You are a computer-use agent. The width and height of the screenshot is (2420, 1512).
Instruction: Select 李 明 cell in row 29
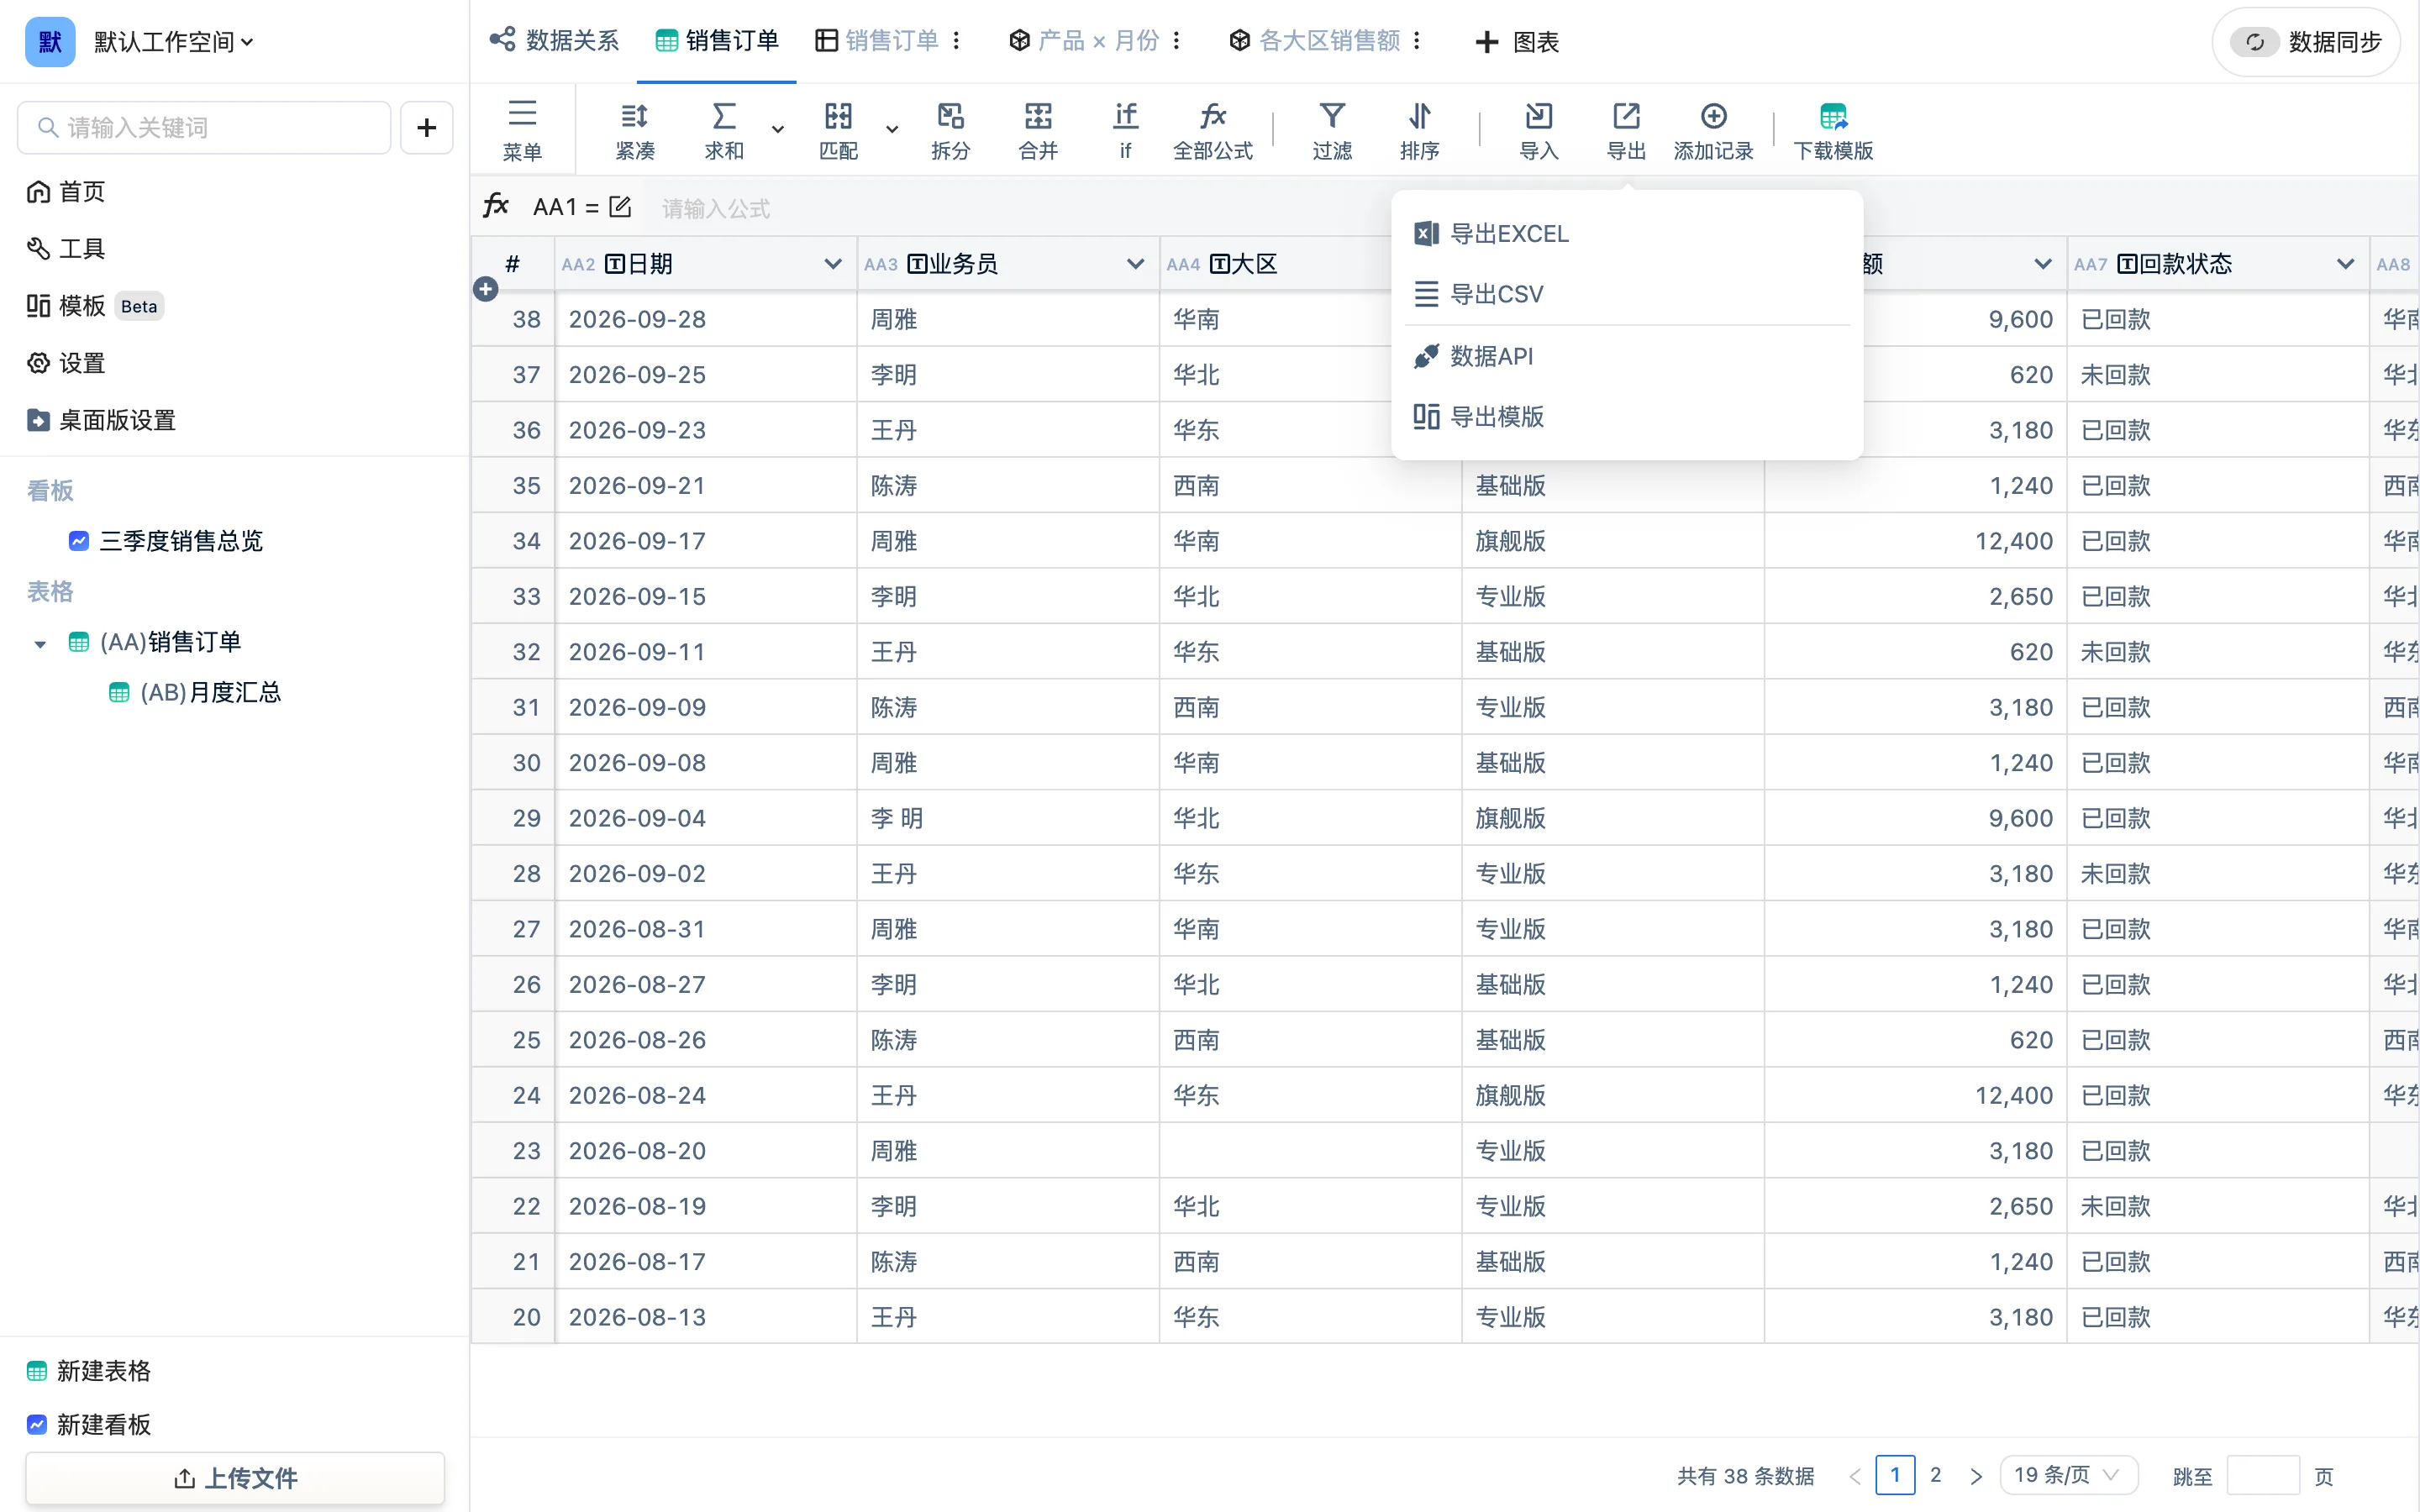(x=1008, y=818)
